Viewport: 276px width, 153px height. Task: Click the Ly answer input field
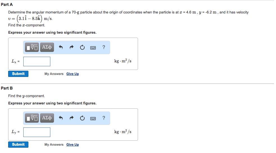(x=37, y=132)
